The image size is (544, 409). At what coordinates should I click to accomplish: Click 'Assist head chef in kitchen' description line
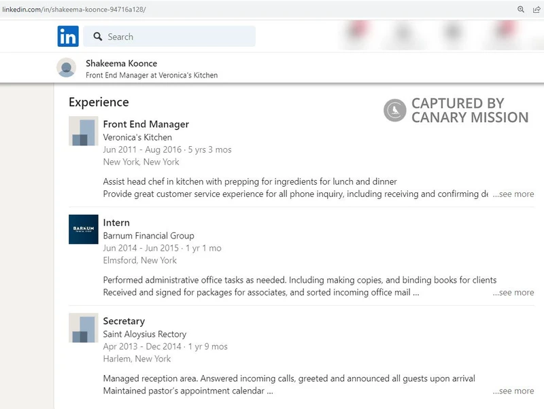(x=250, y=181)
